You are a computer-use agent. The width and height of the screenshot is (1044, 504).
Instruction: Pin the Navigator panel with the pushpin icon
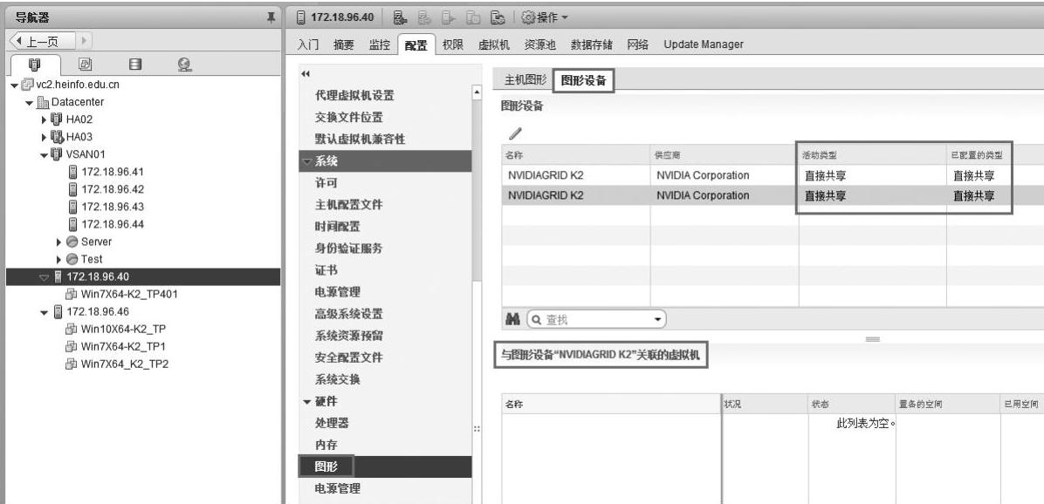[271, 18]
